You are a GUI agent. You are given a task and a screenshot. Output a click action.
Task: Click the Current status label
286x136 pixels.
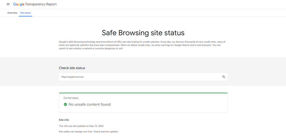coord(71,98)
